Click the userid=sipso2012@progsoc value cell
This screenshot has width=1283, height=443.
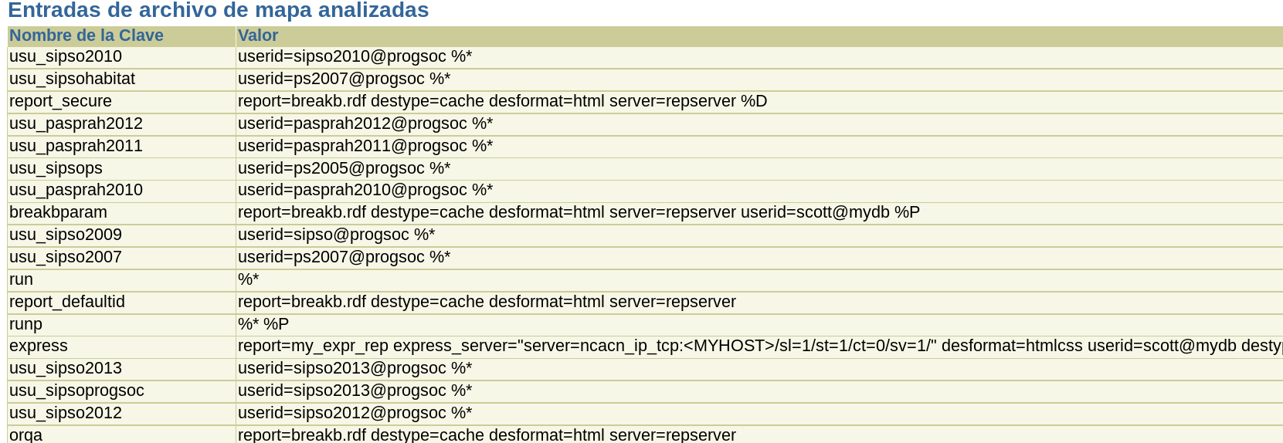tap(355, 414)
